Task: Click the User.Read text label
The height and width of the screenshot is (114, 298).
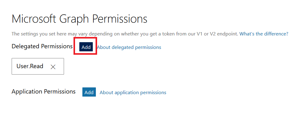Action: click(30, 66)
